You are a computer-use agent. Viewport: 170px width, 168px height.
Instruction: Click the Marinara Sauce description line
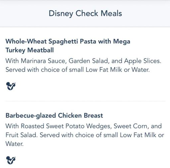pos(83,61)
